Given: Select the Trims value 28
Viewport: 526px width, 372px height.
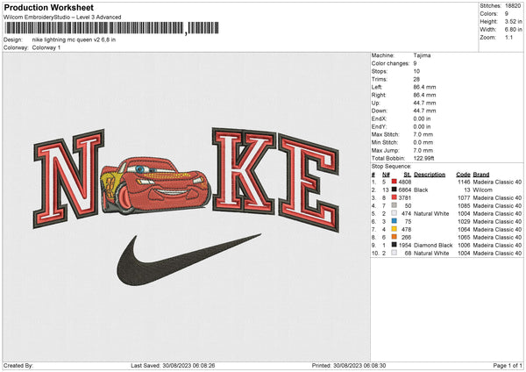Looking at the screenshot, I should coord(416,79).
